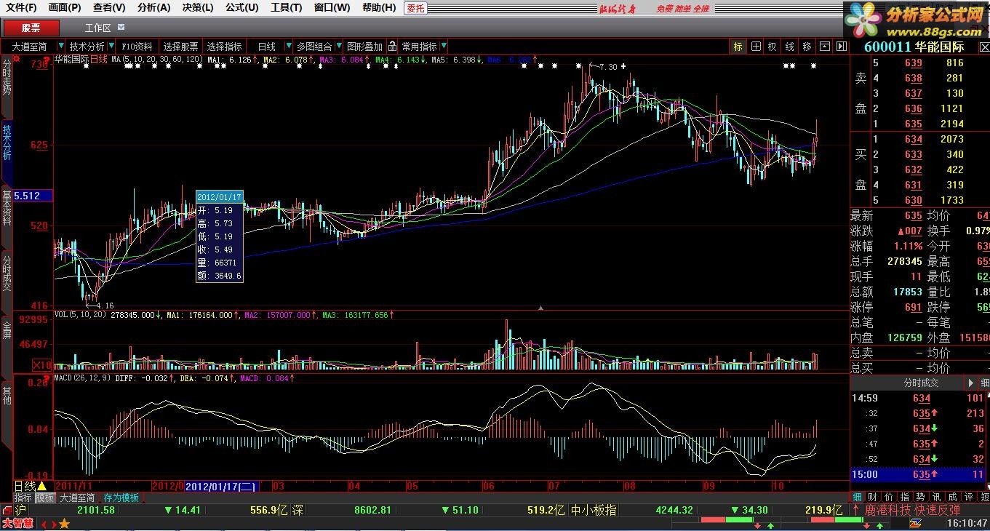Click the grid layout icon next to 标
This screenshot has width=990, height=531.
[756, 47]
